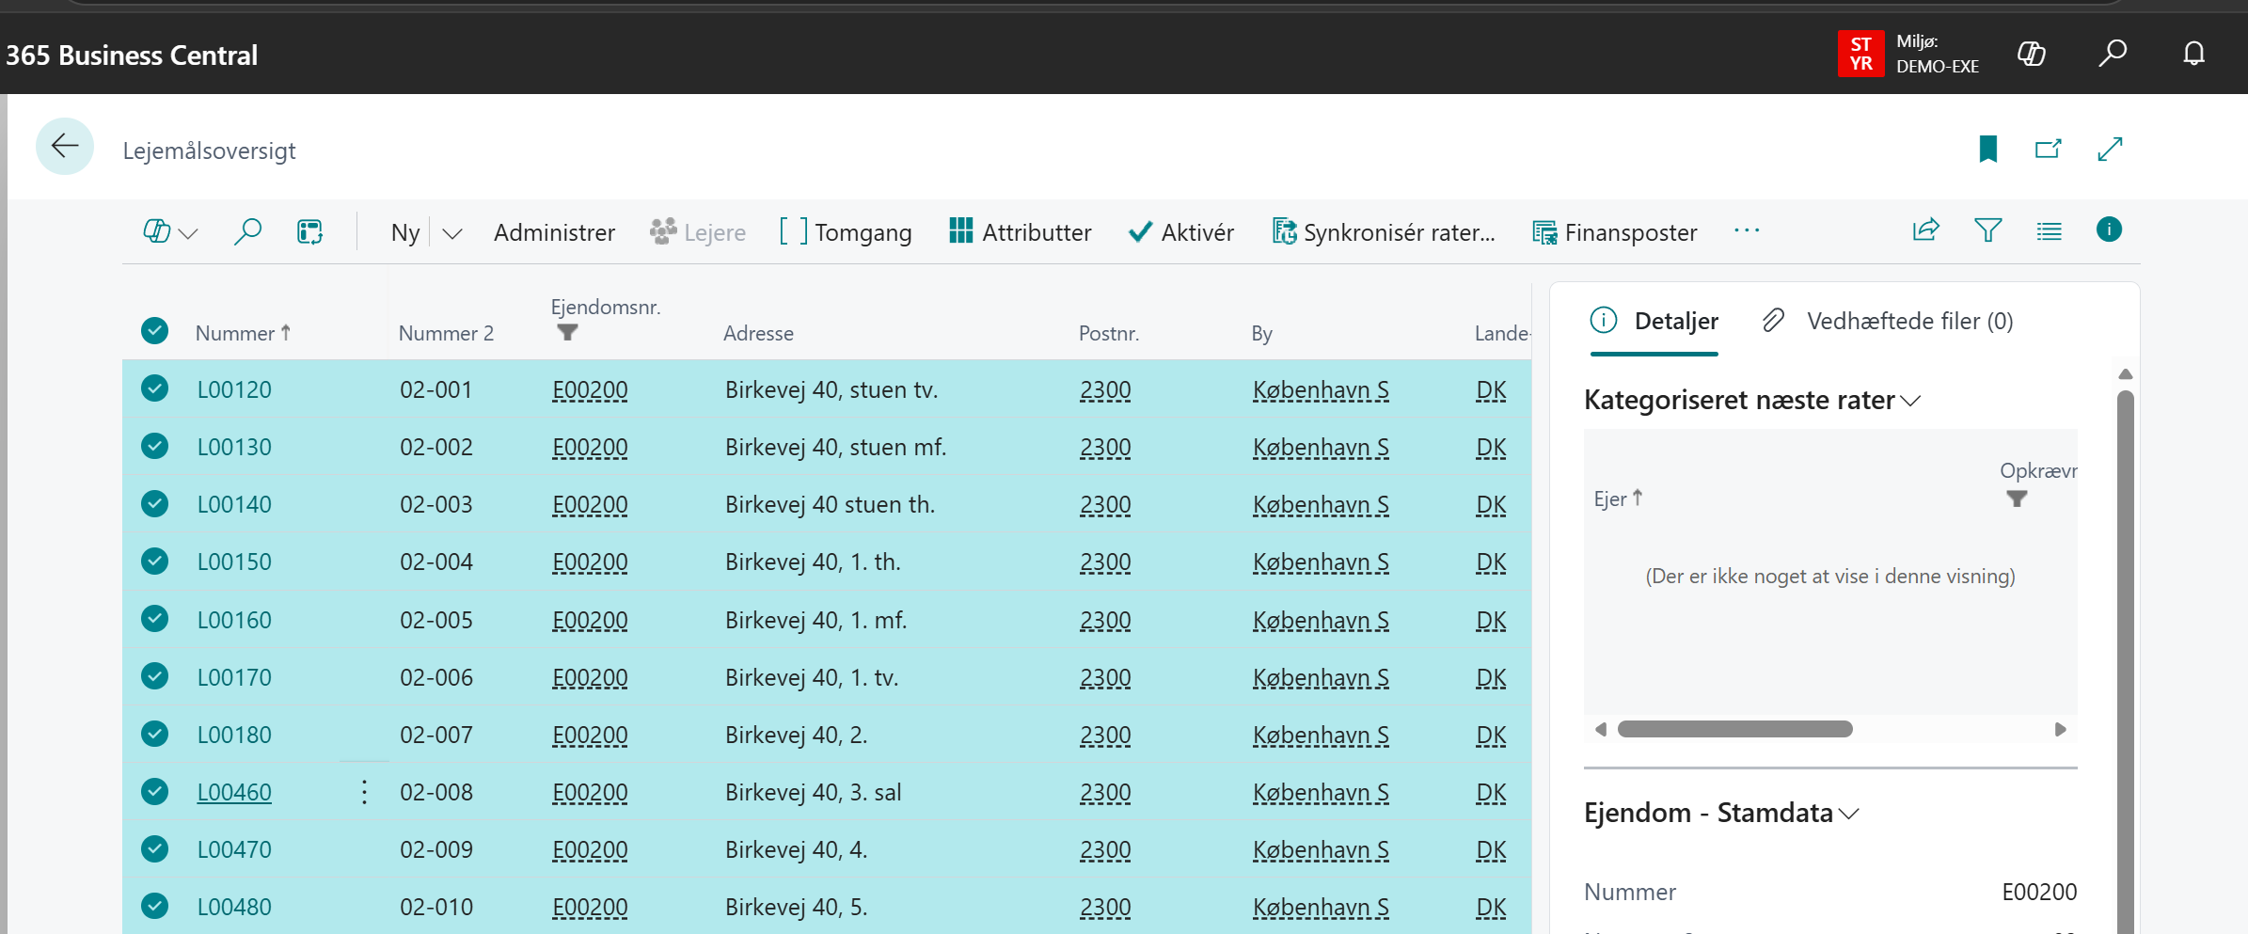Open the Adresse column header menu

click(758, 333)
